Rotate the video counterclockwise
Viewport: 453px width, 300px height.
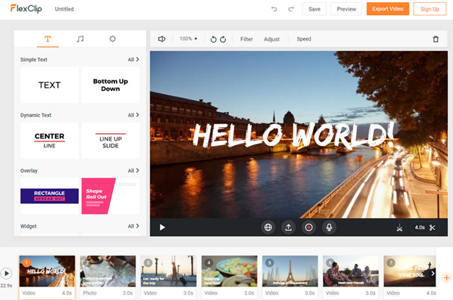pyautogui.click(x=213, y=39)
